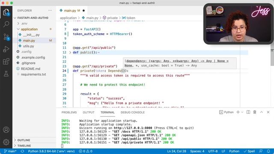Collapse the application folder
274x154 pixels.
click(29, 29)
